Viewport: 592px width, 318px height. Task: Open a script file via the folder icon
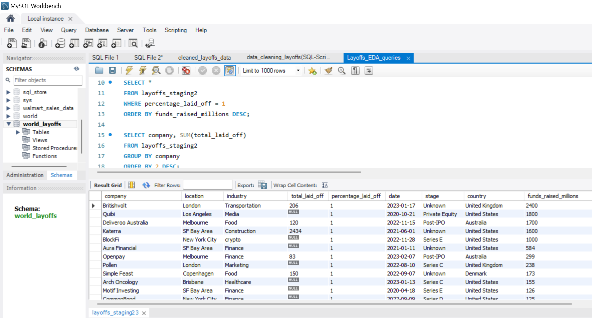click(x=99, y=70)
